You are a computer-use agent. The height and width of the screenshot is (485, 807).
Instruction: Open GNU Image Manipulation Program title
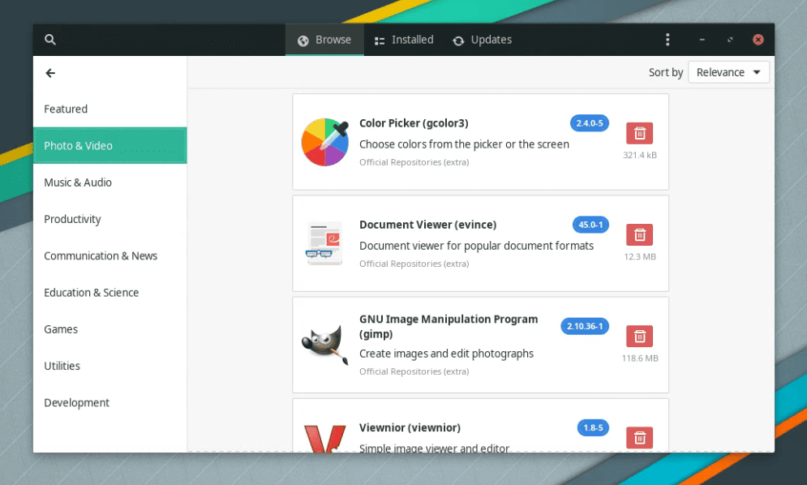(x=449, y=326)
